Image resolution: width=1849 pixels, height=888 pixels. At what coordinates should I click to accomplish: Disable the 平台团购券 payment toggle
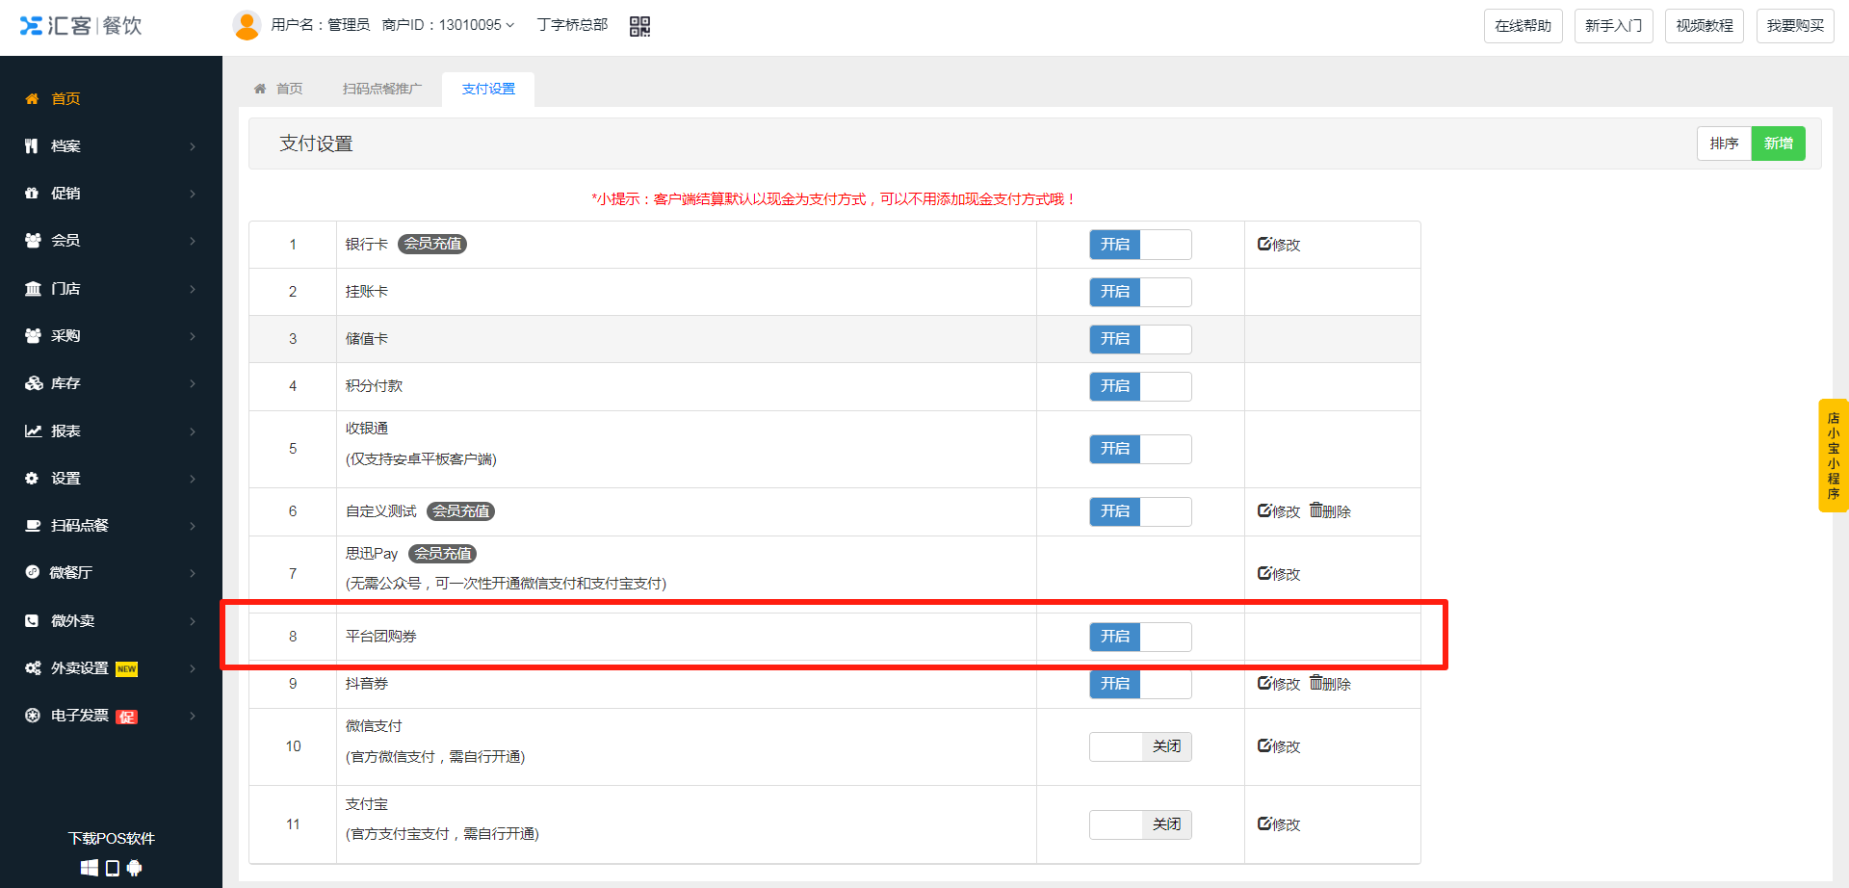point(1139,637)
